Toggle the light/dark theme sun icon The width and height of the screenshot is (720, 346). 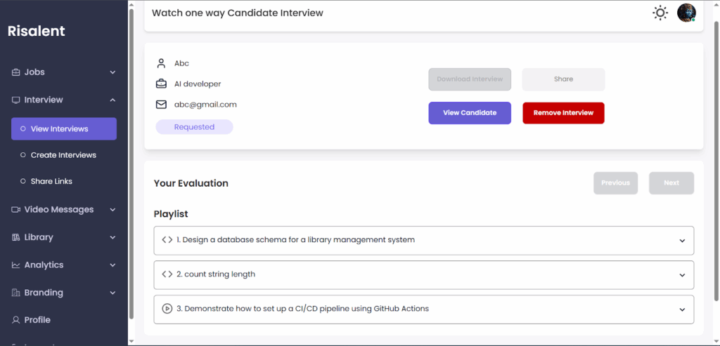pyautogui.click(x=660, y=13)
